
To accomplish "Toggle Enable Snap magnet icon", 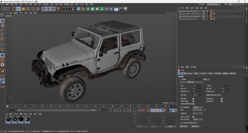I will pos(2,71).
